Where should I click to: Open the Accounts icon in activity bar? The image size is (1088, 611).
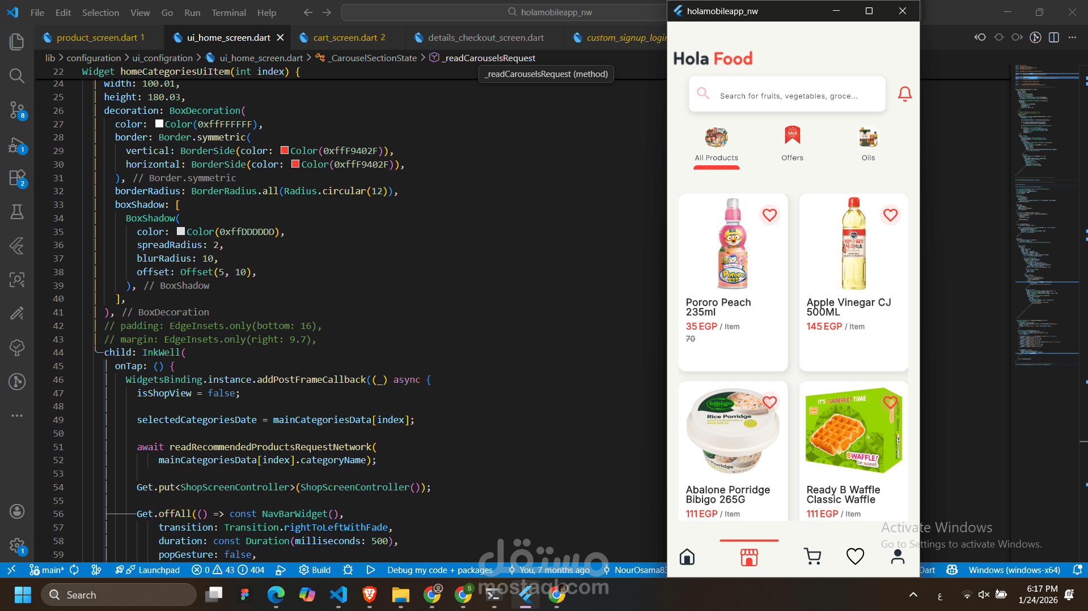click(x=17, y=511)
